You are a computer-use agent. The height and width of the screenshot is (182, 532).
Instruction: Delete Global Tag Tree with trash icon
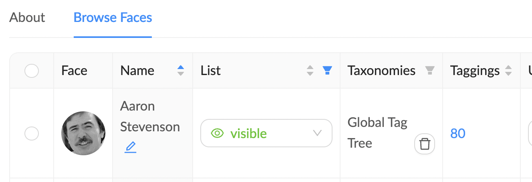425,144
